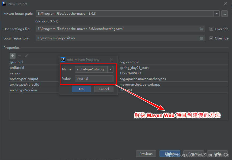Screen dimensions: 232x160
Task: Click the spring_day01_start value cell
Action: (x=173, y=68)
